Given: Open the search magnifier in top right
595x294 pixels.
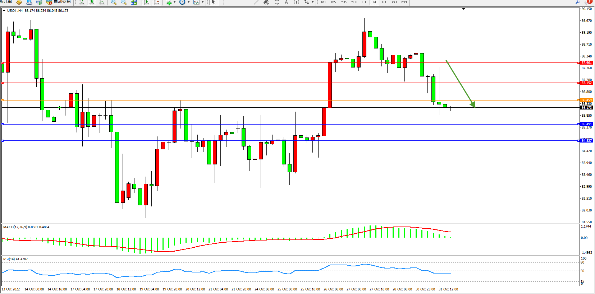Looking at the screenshot, I should (578, 2).
